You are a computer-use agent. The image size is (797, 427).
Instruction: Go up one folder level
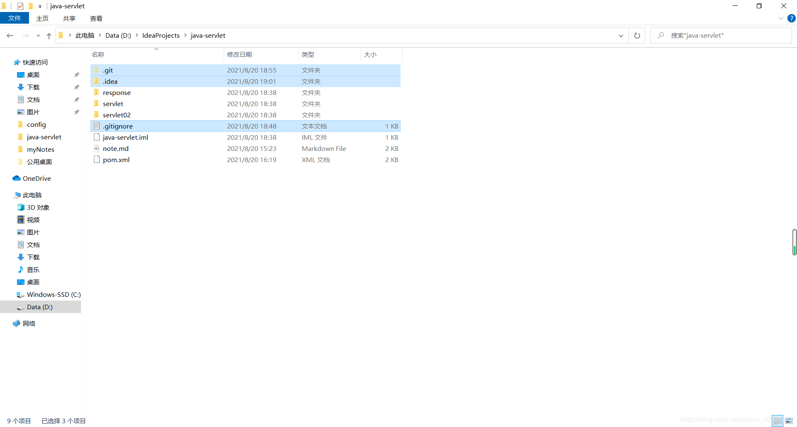point(49,36)
